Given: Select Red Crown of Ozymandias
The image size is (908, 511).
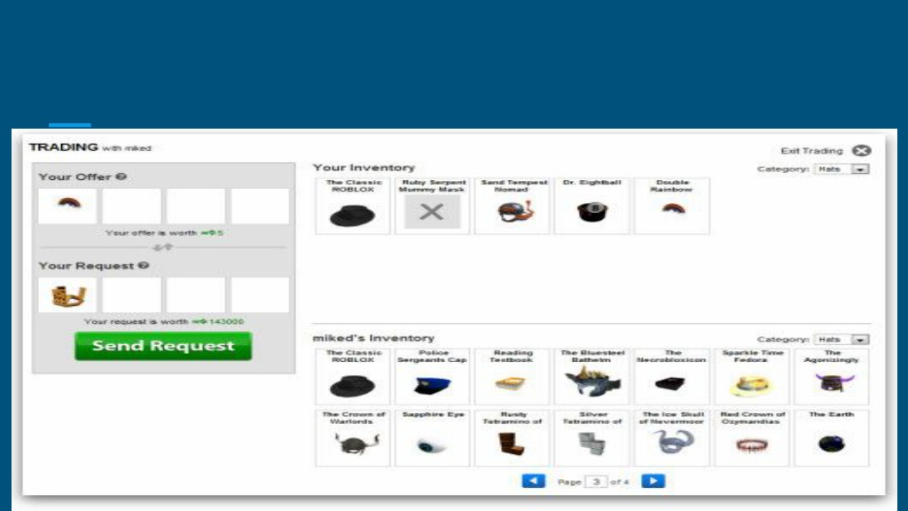Looking at the screenshot, I should coord(752,438).
